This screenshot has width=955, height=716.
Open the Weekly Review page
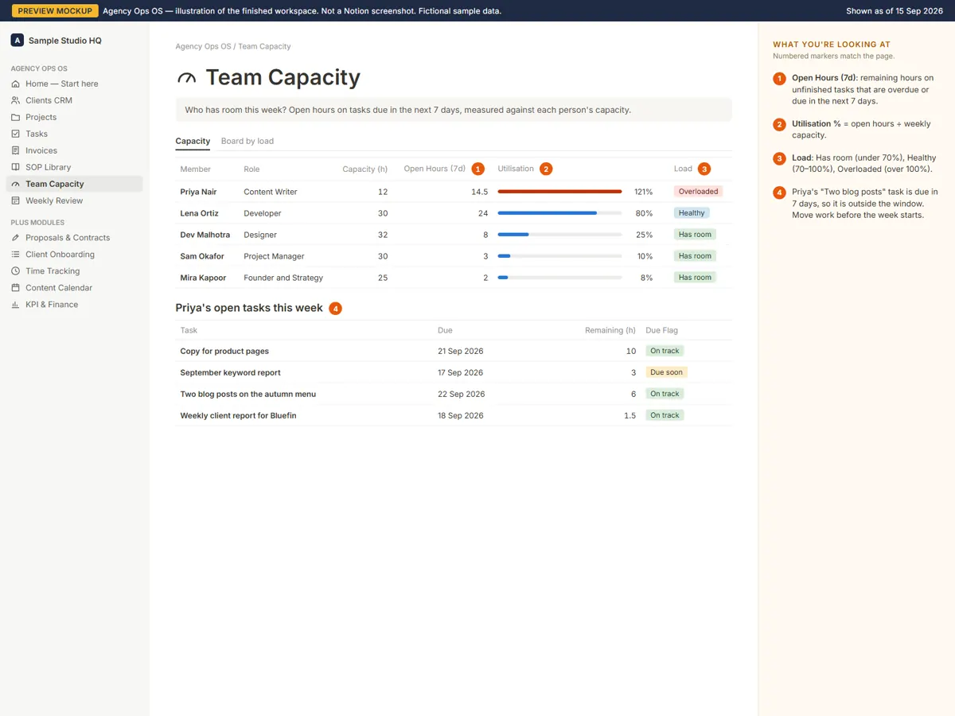coord(74,200)
